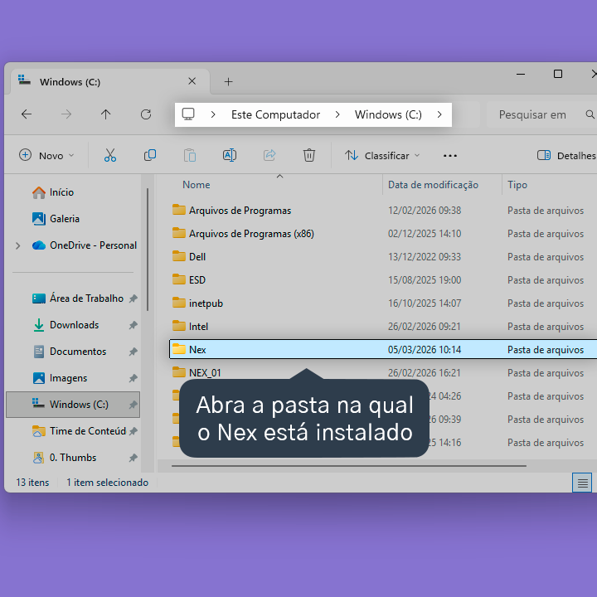This screenshot has height=597, width=597.
Task: Open Galeria in navigation pane
Action: tap(56, 219)
